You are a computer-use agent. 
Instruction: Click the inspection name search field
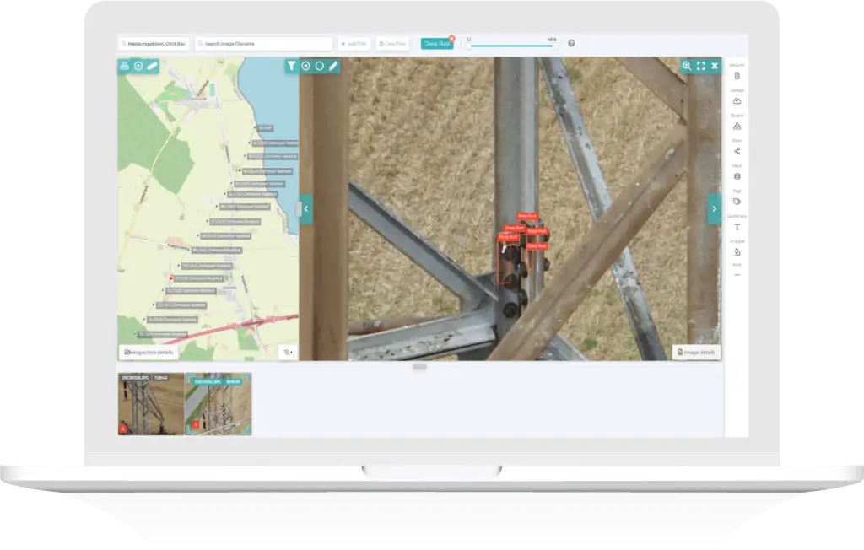click(x=154, y=44)
